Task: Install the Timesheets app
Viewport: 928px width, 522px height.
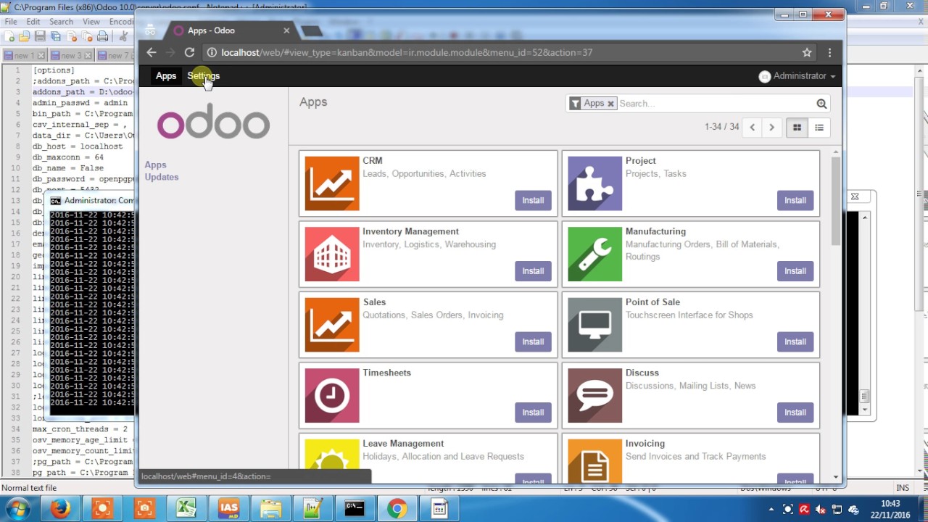Action: coord(533,412)
